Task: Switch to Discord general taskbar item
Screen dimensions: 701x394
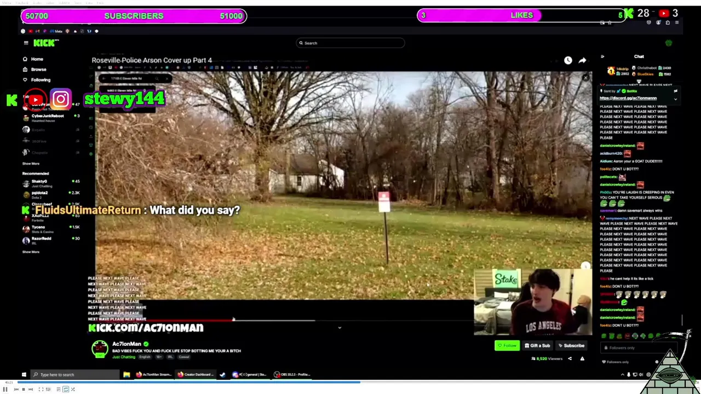Action: click(x=249, y=375)
